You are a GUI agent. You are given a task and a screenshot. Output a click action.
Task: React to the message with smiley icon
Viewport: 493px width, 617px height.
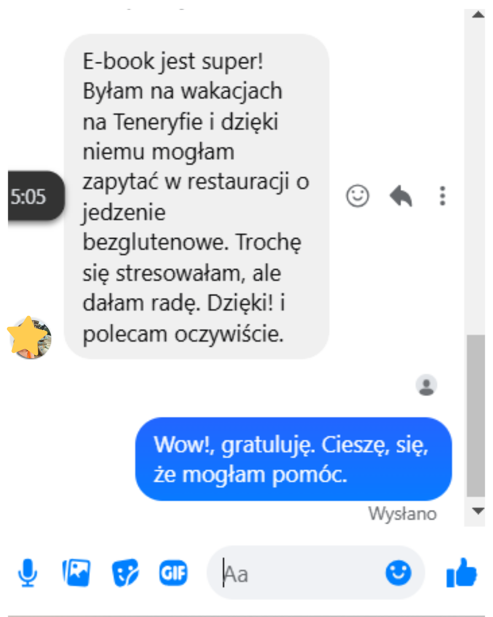(357, 196)
